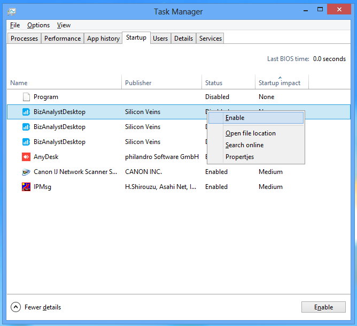357x326 pixels.
Task: Select the AnyDesk row name
Action: (x=46, y=157)
